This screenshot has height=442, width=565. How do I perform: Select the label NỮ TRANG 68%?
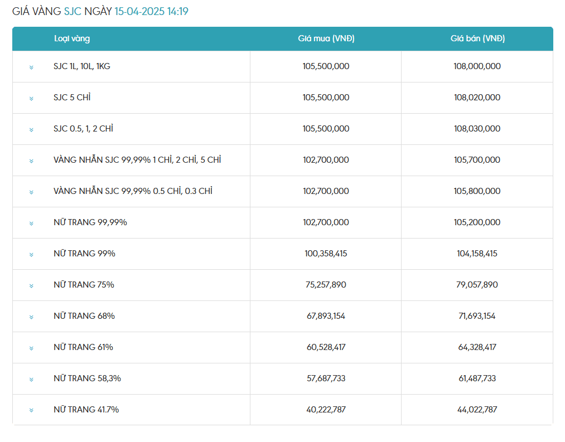pos(84,316)
